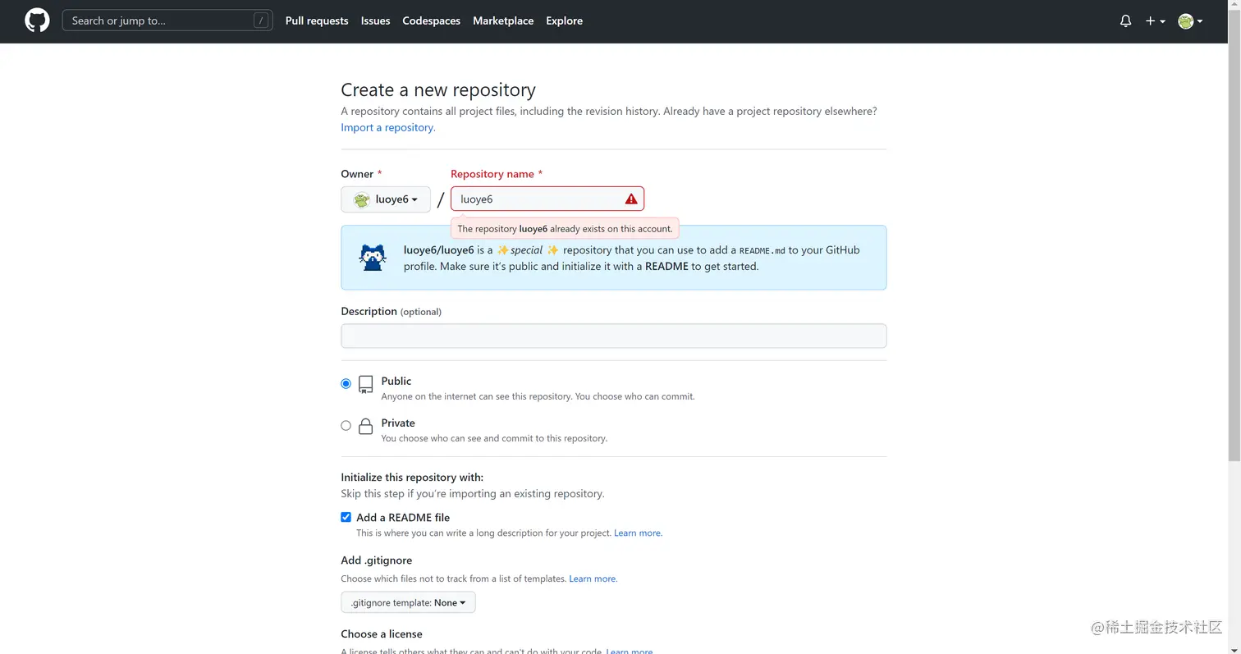The height and width of the screenshot is (654, 1241).
Task: Open the GitHub home logo
Action: click(x=37, y=21)
